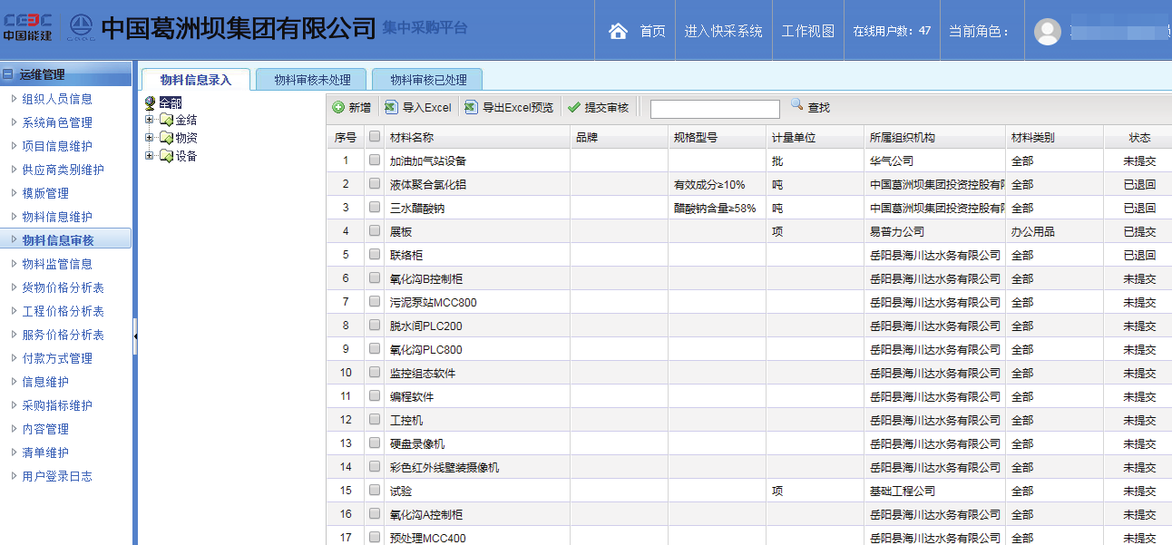Collapse the 运维管理 sidebar section
The width and height of the screenshot is (1172, 545).
pyautogui.click(x=8, y=74)
